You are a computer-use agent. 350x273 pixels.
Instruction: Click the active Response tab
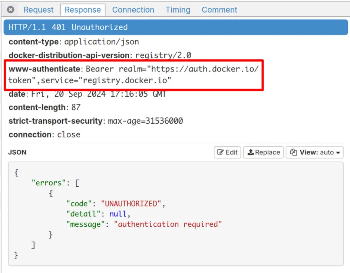click(83, 10)
